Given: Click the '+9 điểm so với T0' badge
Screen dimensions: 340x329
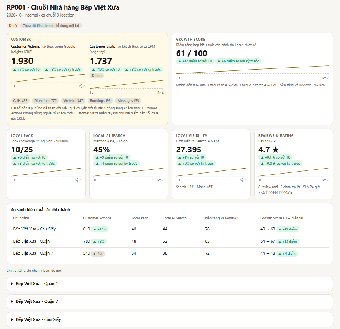Looking at the screenshot, I should click(112, 157).
